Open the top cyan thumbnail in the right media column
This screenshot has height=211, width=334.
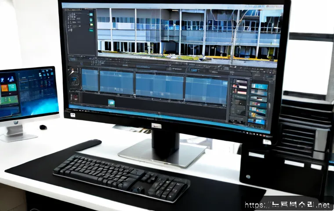pos(259,86)
